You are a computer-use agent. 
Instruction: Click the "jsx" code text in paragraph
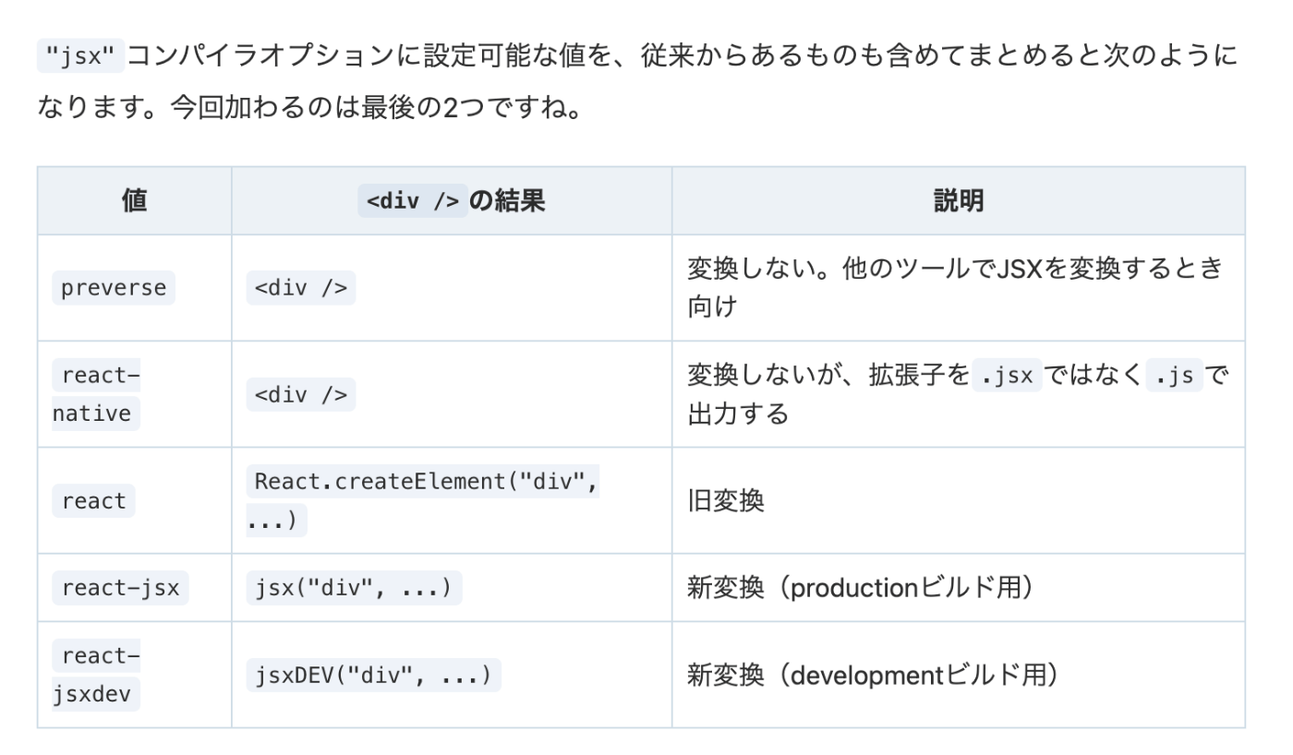pos(79,56)
